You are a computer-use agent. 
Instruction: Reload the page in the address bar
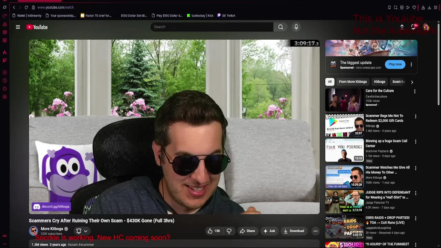click(26, 7)
